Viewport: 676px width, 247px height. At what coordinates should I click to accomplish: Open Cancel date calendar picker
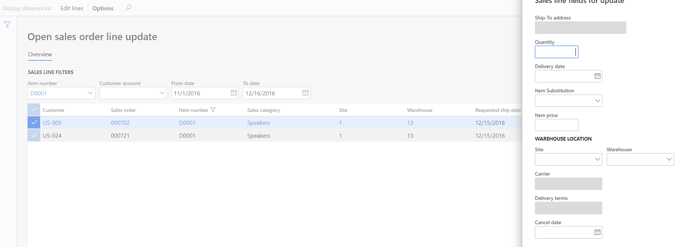click(x=597, y=232)
